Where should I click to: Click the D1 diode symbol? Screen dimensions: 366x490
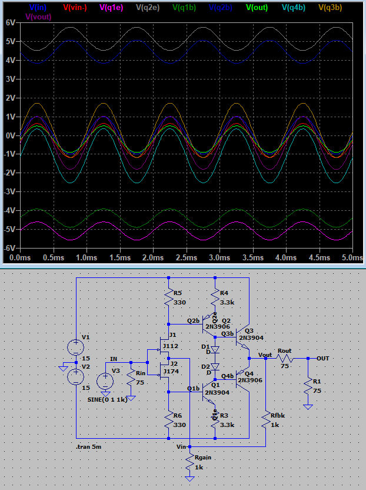point(215,350)
